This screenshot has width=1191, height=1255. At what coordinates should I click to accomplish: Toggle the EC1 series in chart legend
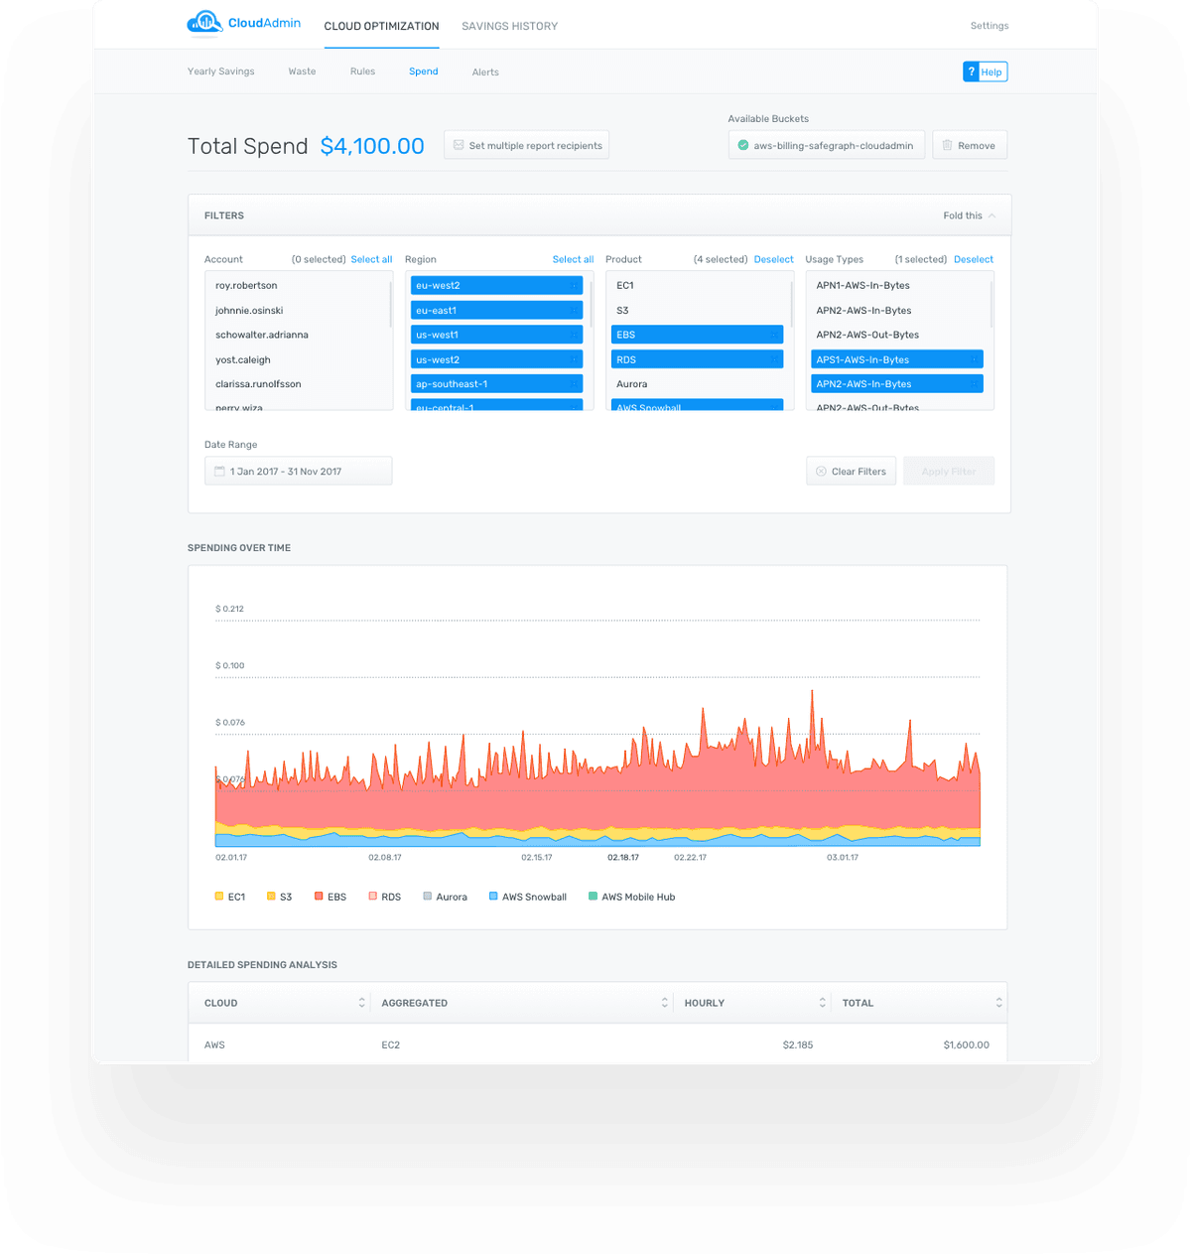pos(230,897)
